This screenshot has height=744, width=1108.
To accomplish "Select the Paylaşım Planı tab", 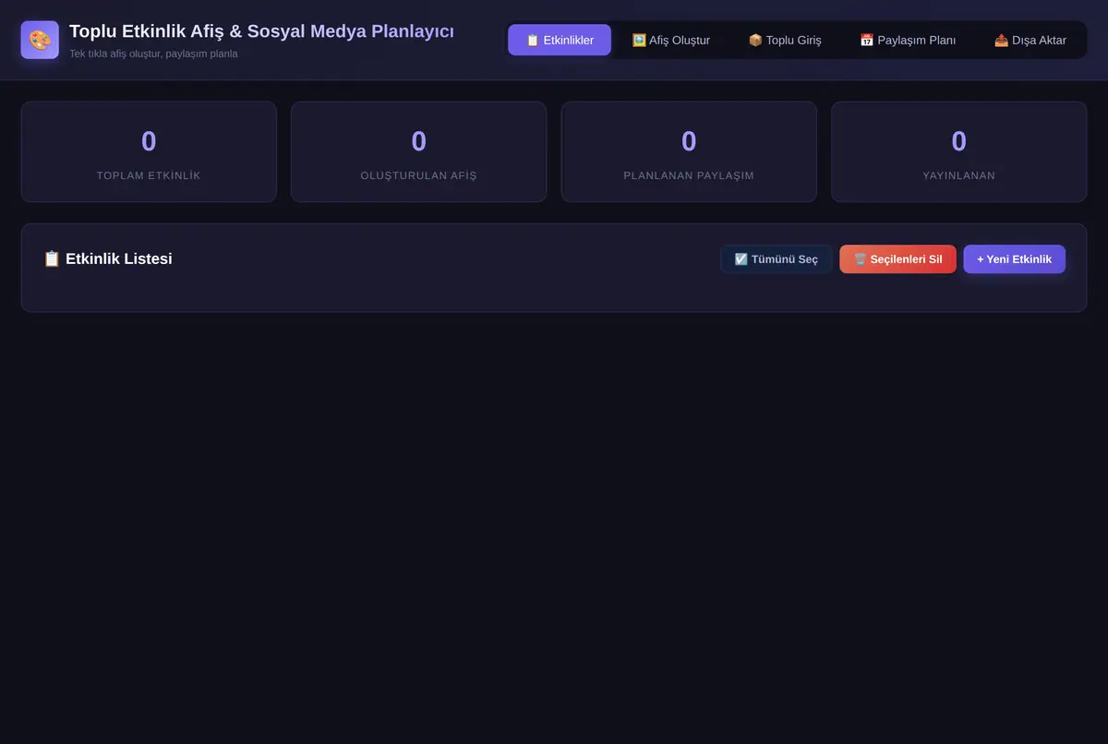I will pyautogui.click(x=908, y=40).
